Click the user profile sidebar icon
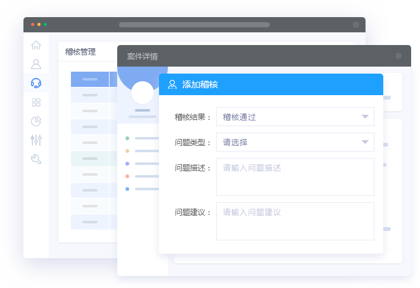Screen dimensions: 420x288 pos(36,64)
